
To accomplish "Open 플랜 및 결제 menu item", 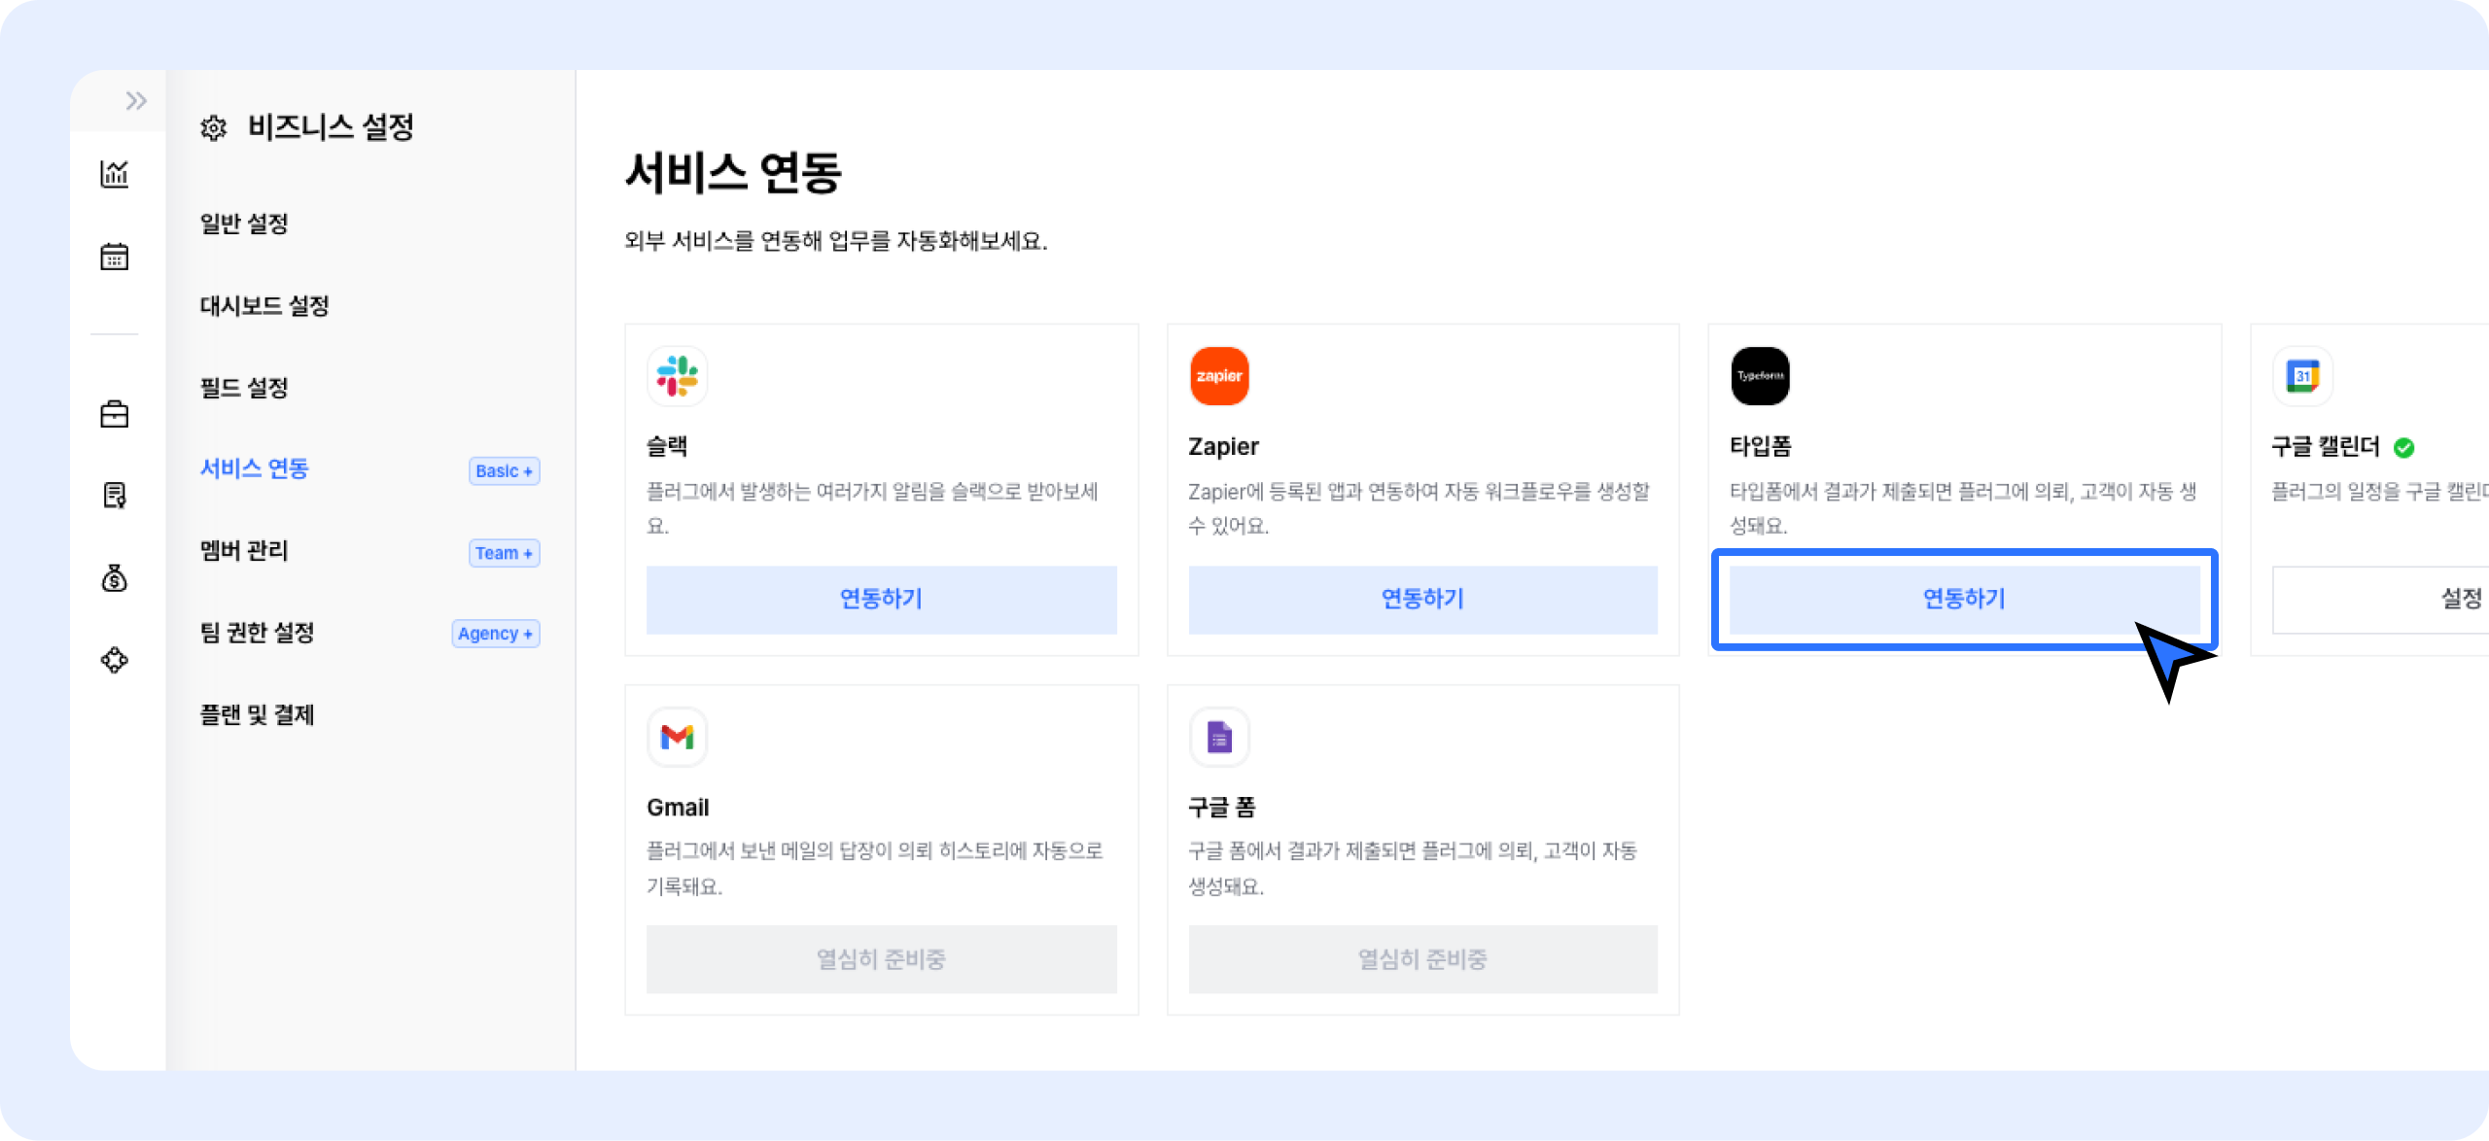I will click(x=257, y=715).
